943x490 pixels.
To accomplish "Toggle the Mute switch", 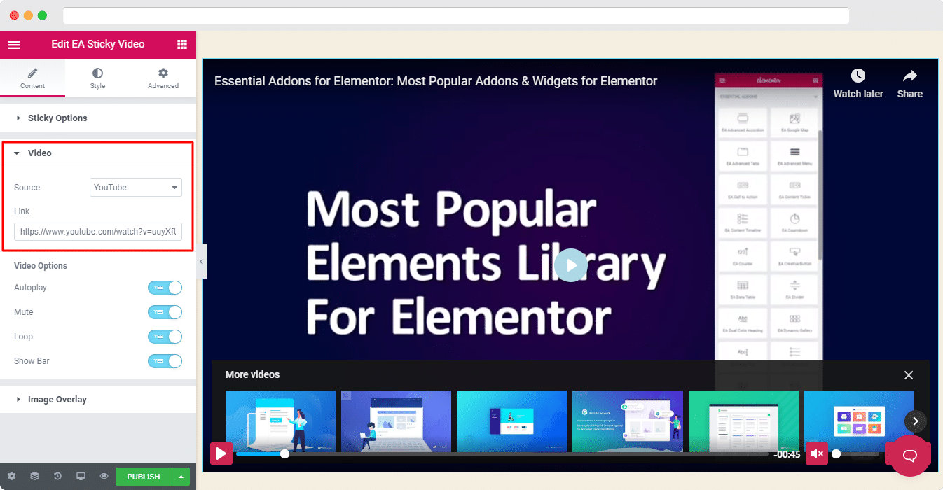I will point(165,312).
